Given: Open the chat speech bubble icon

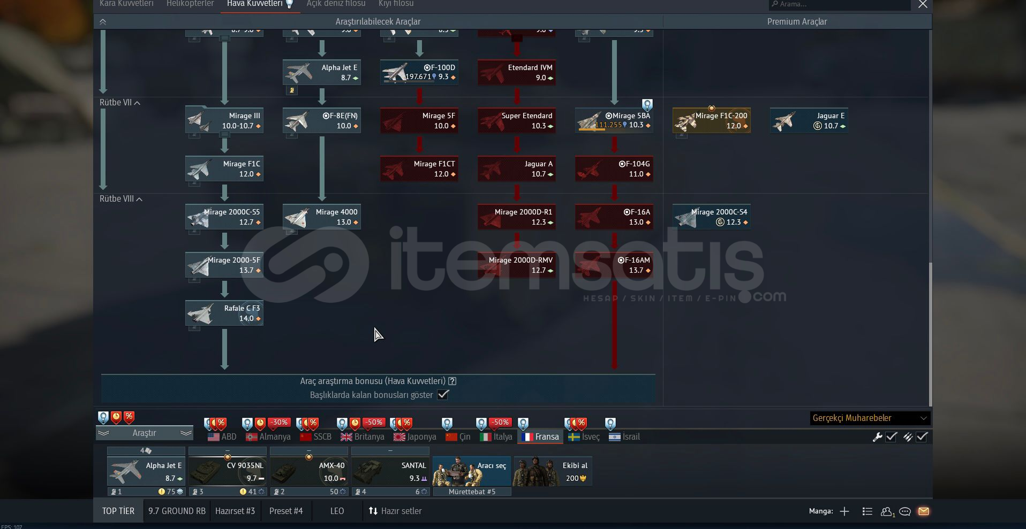Looking at the screenshot, I should pos(905,511).
